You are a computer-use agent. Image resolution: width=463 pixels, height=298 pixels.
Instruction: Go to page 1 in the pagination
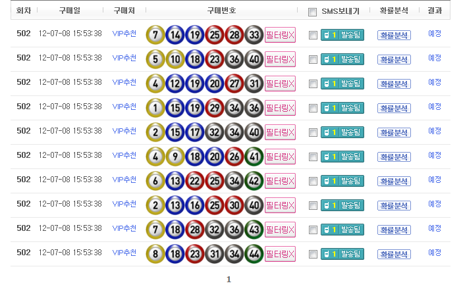pos(229,280)
